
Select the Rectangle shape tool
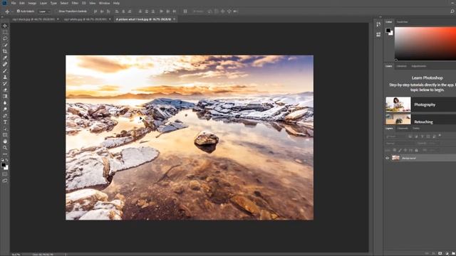pyautogui.click(x=5, y=134)
